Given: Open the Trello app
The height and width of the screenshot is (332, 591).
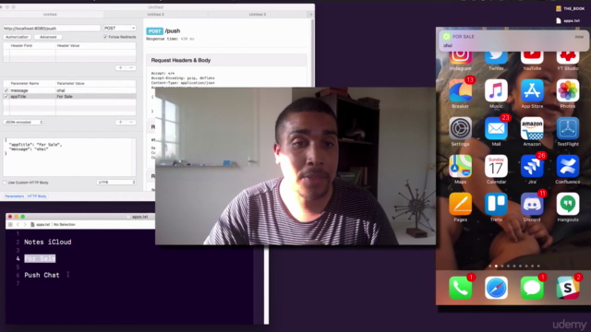Looking at the screenshot, I should tap(496, 204).
